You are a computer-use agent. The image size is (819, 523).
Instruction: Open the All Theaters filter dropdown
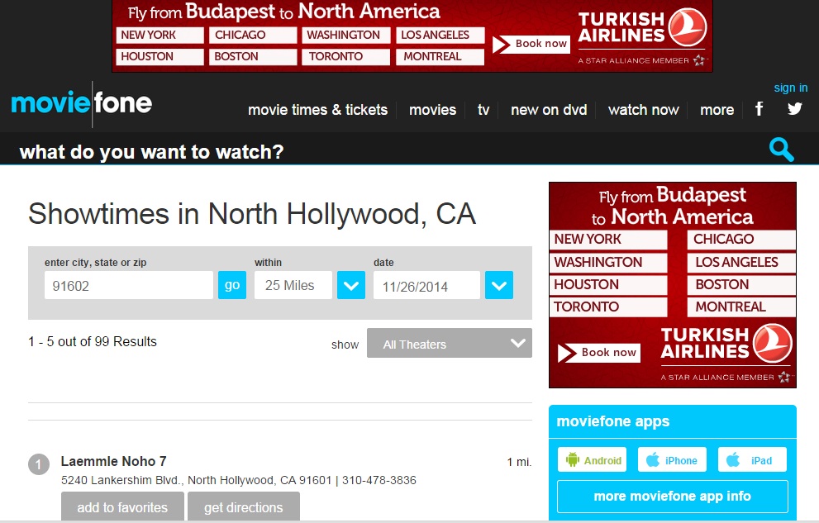450,344
